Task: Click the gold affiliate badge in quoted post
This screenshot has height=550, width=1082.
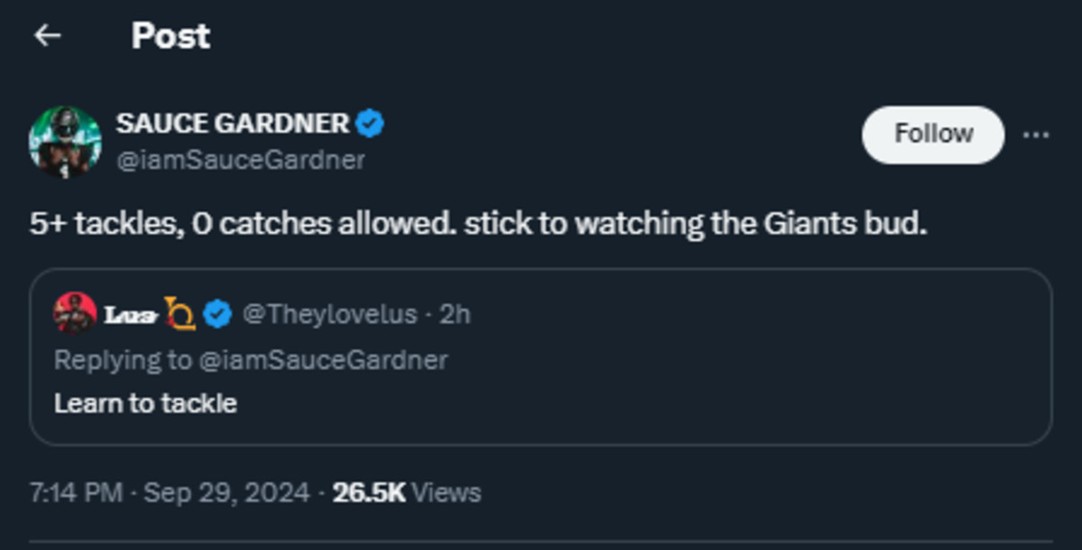Action: coord(179,313)
